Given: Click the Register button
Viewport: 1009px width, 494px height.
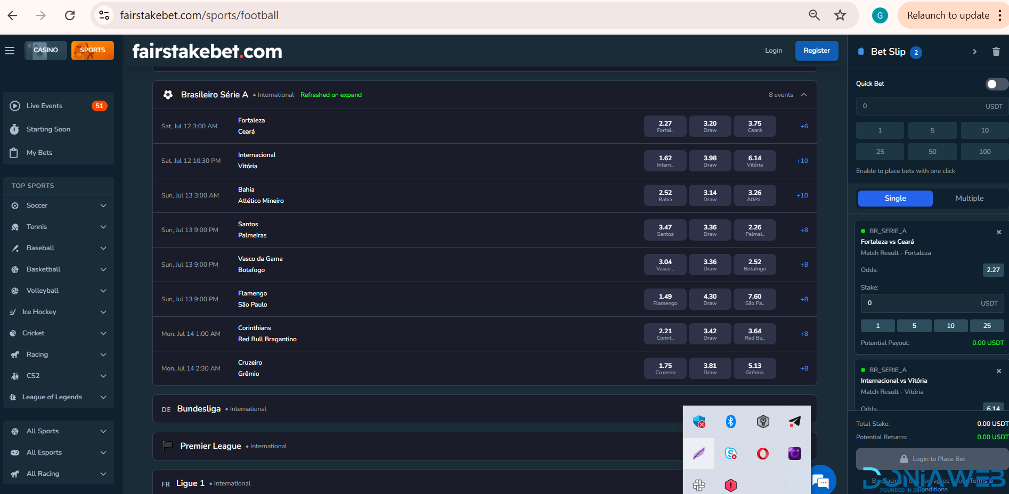Looking at the screenshot, I should click(817, 51).
